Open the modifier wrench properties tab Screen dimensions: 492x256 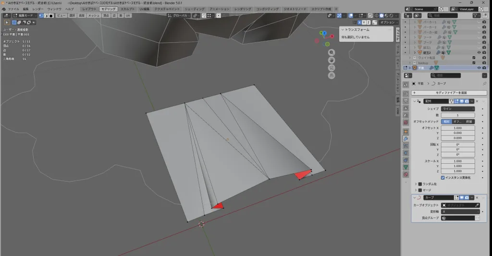coord(406,139)
